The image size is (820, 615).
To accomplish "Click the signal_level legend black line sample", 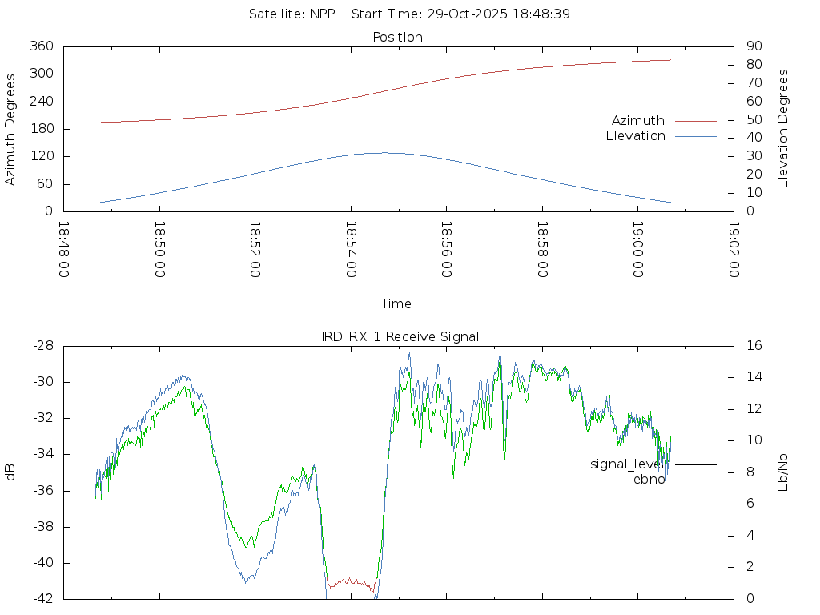I will click(695, 464).
